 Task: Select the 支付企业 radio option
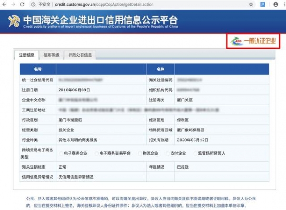click(167, 153)
